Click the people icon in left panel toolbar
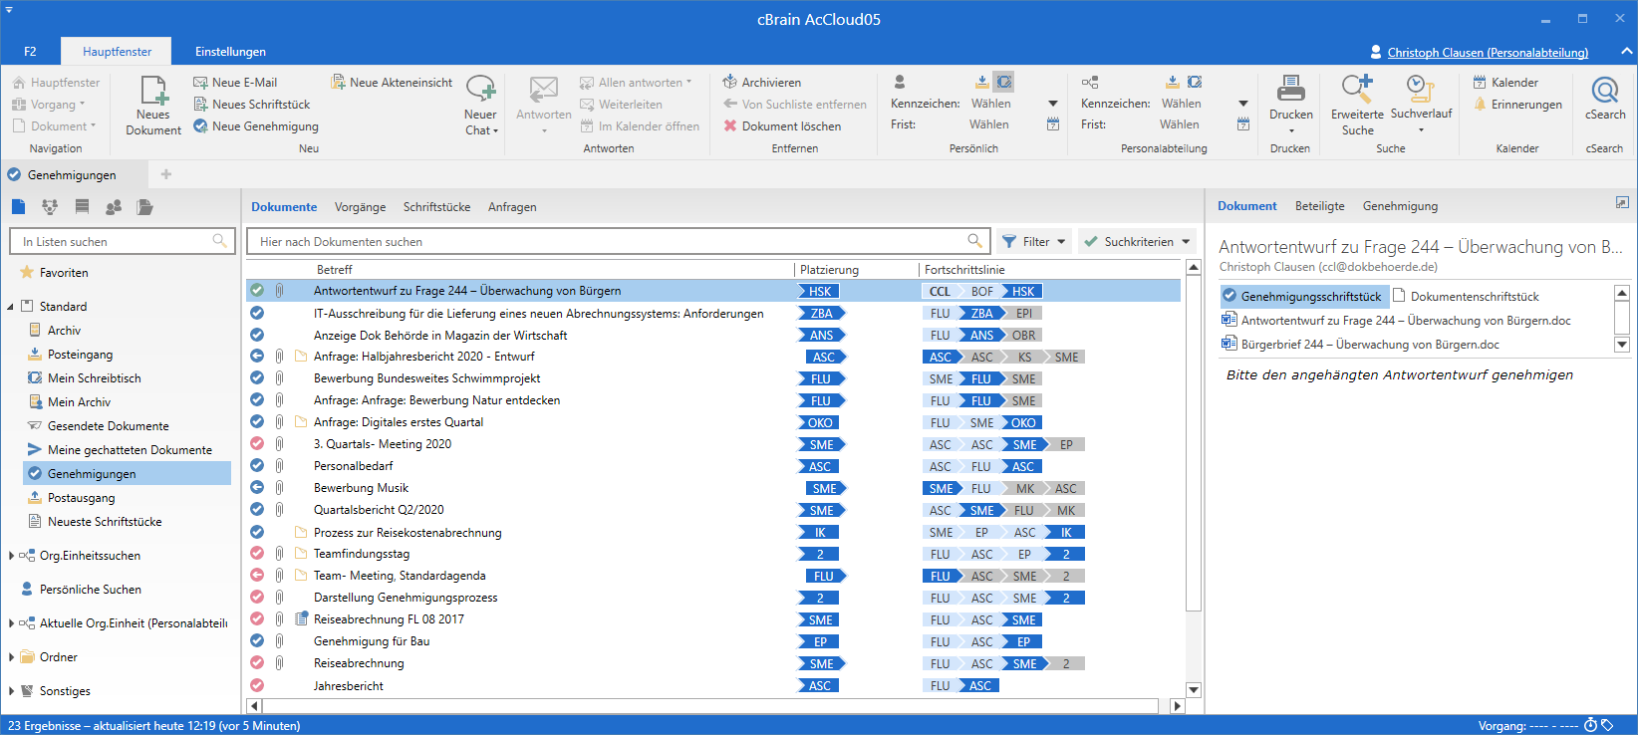 [x=114, y=207]
